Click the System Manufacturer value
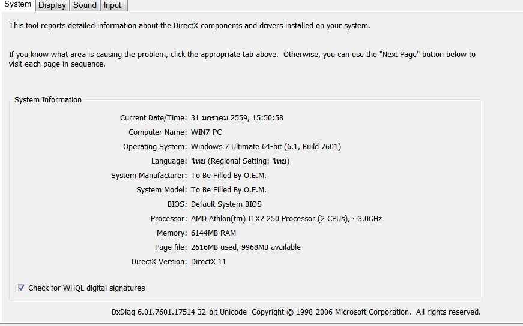 pyautogui.click(x=228, y=176)
